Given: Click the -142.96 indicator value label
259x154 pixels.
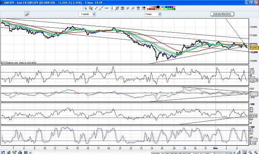Looking at the screenshot, I should coord(254,80).
